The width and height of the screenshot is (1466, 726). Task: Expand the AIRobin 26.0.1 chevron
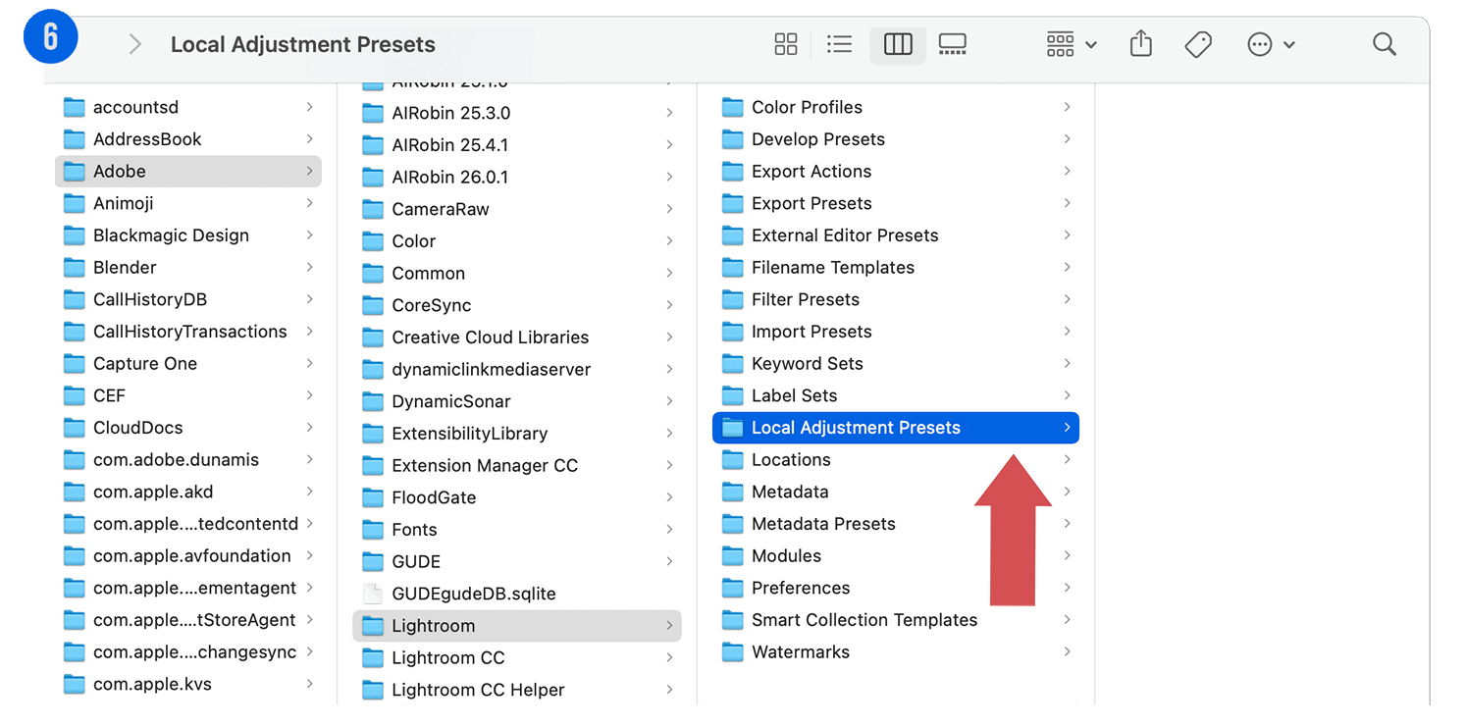coord(669,177)
